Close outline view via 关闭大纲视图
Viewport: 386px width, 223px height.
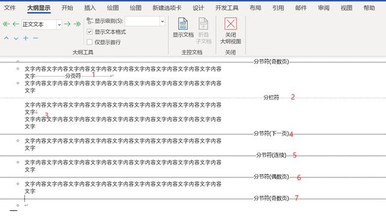tap(230, 31)
